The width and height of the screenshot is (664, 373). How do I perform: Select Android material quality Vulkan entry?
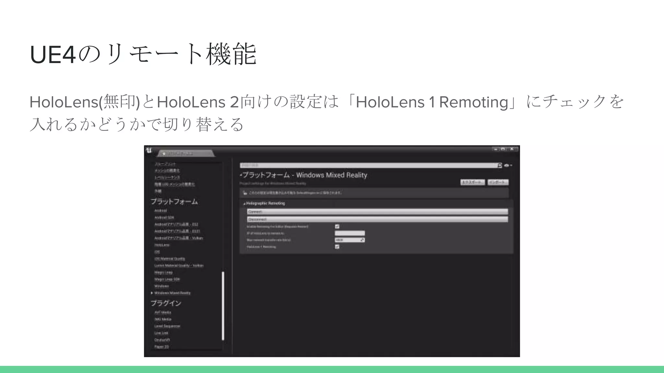[179, 238]
